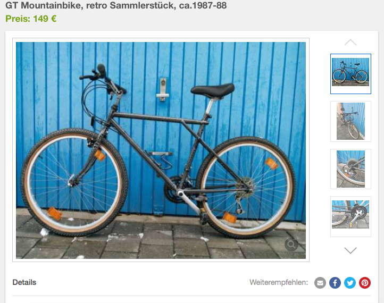Click the Weiterempfehlen label
Viewport: 384px width, 303px height.
point(279,282)
